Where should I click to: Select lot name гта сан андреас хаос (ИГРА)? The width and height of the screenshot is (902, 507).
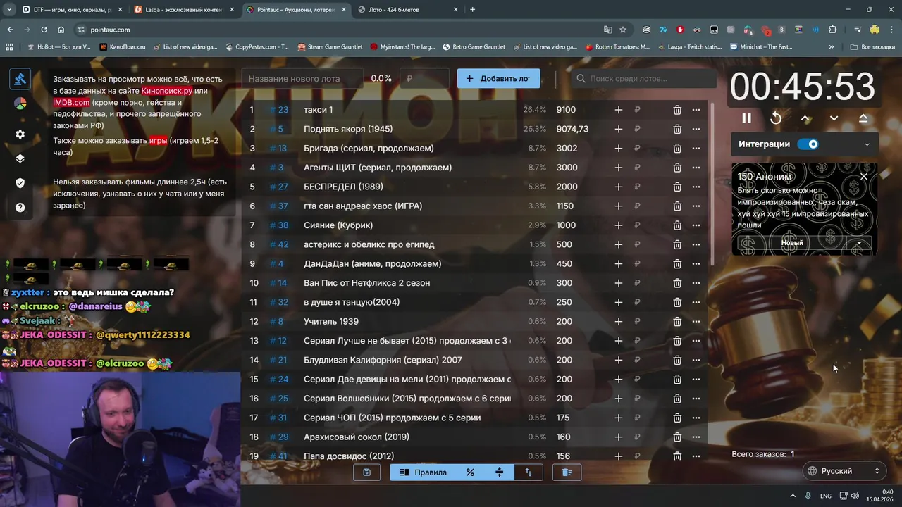pos(363,206)
